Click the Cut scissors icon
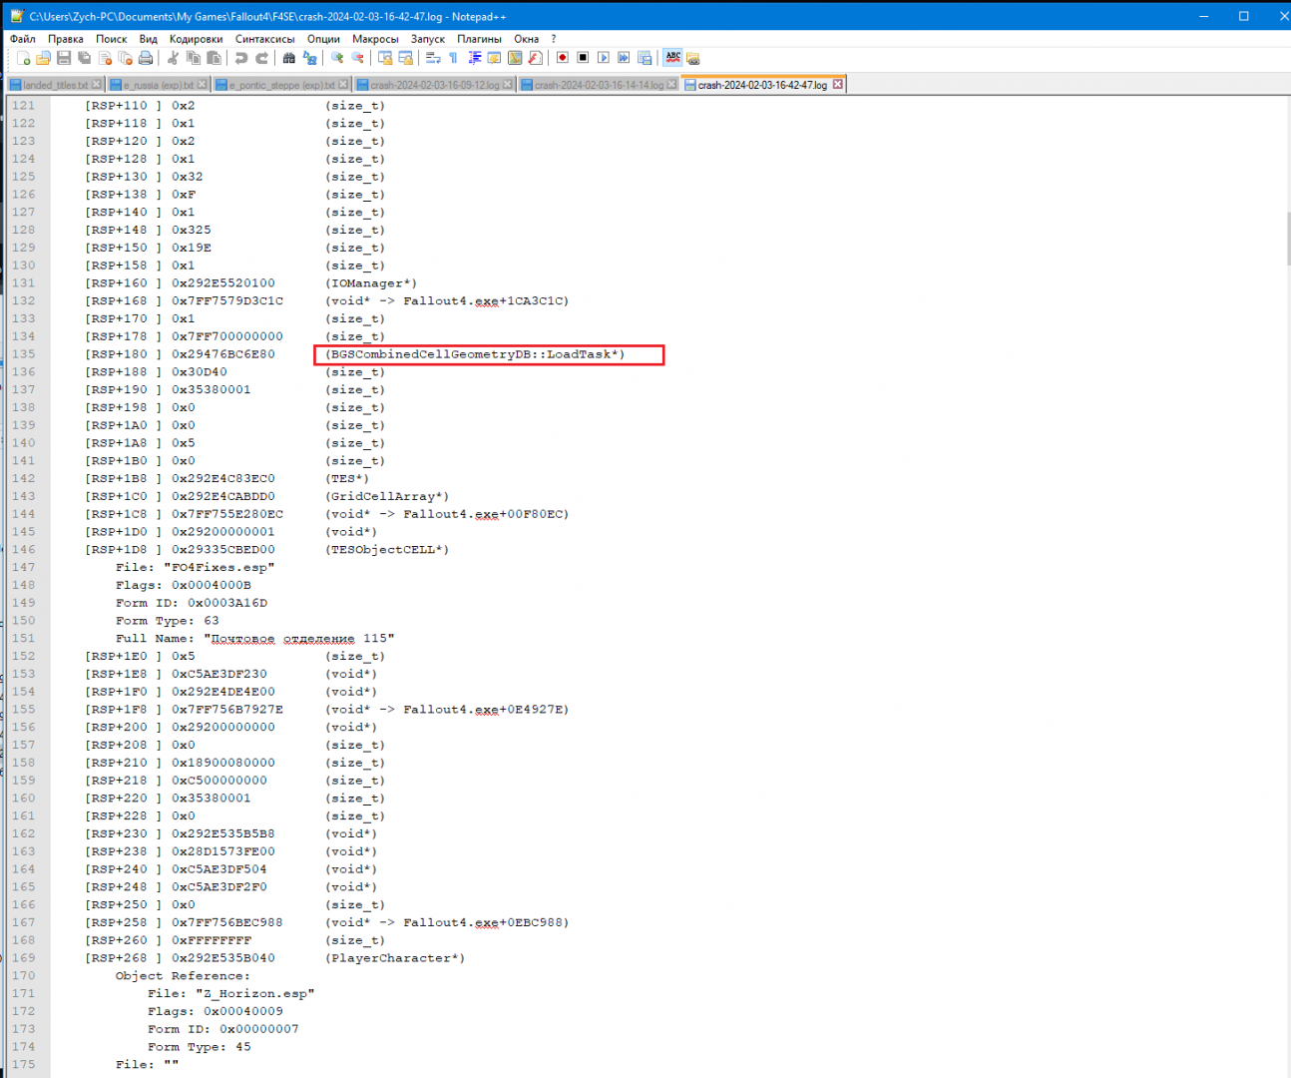 coord(173,58)
